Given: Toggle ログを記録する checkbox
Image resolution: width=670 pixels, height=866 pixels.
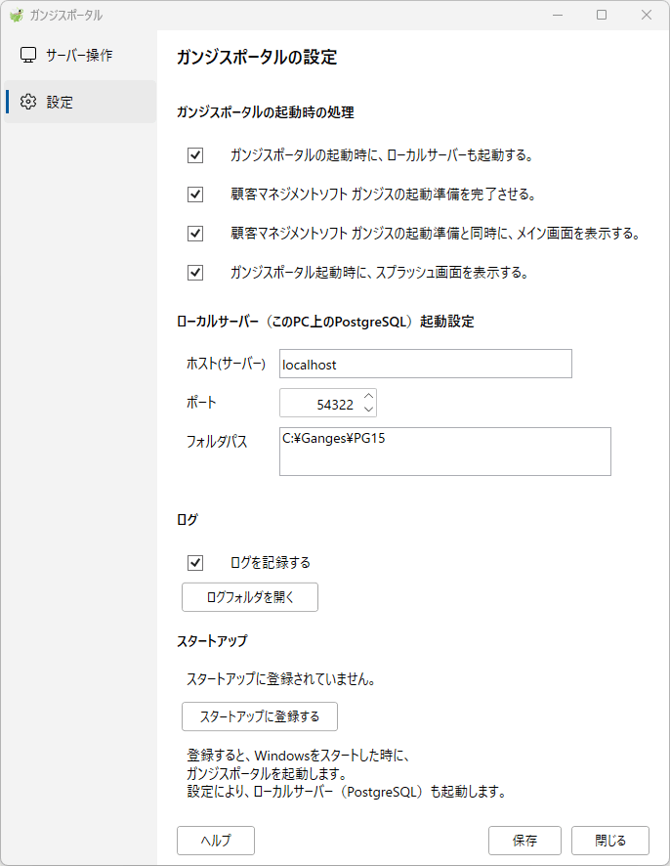Looking at the screenshot, I should (195, 563).
